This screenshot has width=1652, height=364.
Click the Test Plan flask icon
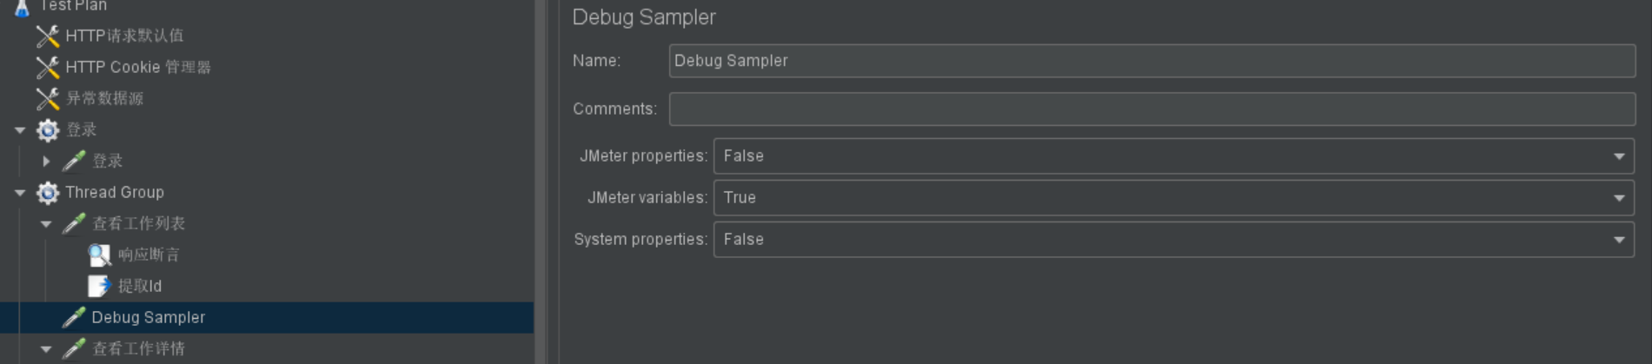(x=22, y=7)
